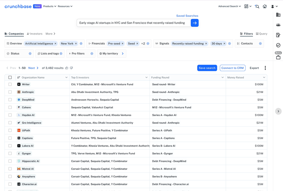Open notes edit icon in right sidebar
Screen dimensions: 283x191
pyautogui.click(x=278, y=35)
